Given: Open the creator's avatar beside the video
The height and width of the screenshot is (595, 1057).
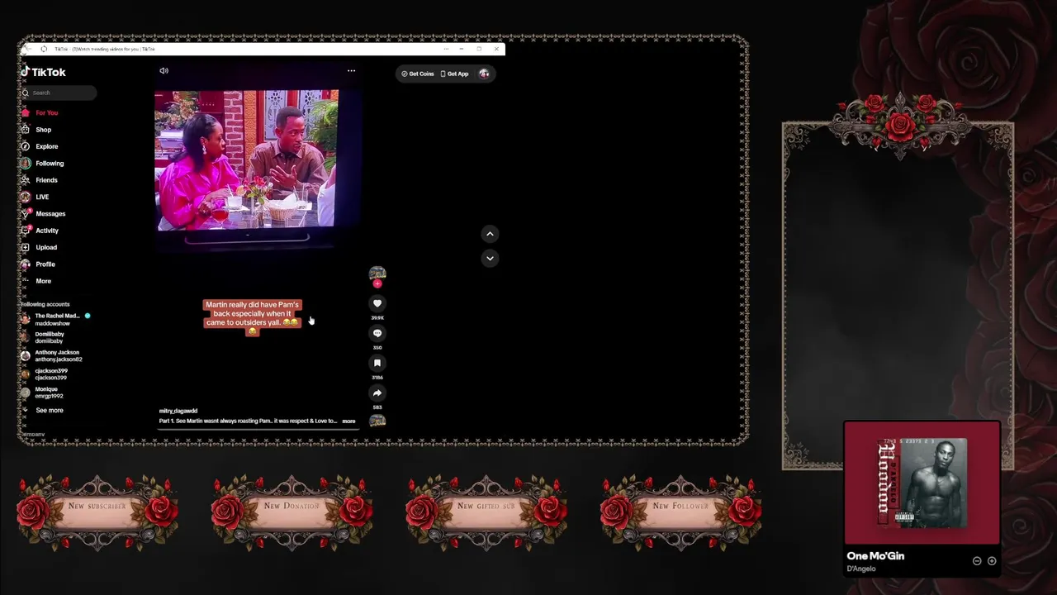Looking at the screenshot, I should [x=377, y=274].
